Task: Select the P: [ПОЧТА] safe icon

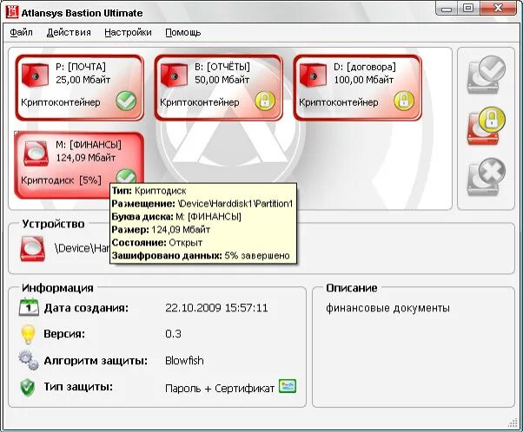Action: tap(35, 75)
